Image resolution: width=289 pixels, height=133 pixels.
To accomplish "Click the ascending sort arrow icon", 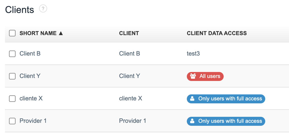I will pos(61,33).
